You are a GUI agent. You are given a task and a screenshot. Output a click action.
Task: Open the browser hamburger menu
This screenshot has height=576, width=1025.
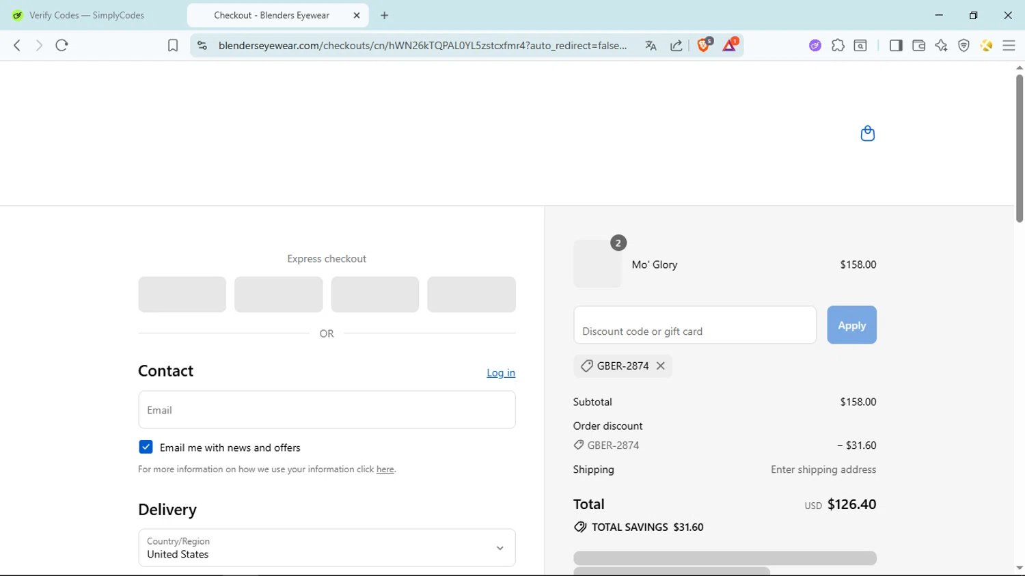[x=1009, y=45]
